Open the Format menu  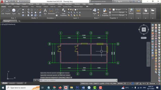(31, 4)
